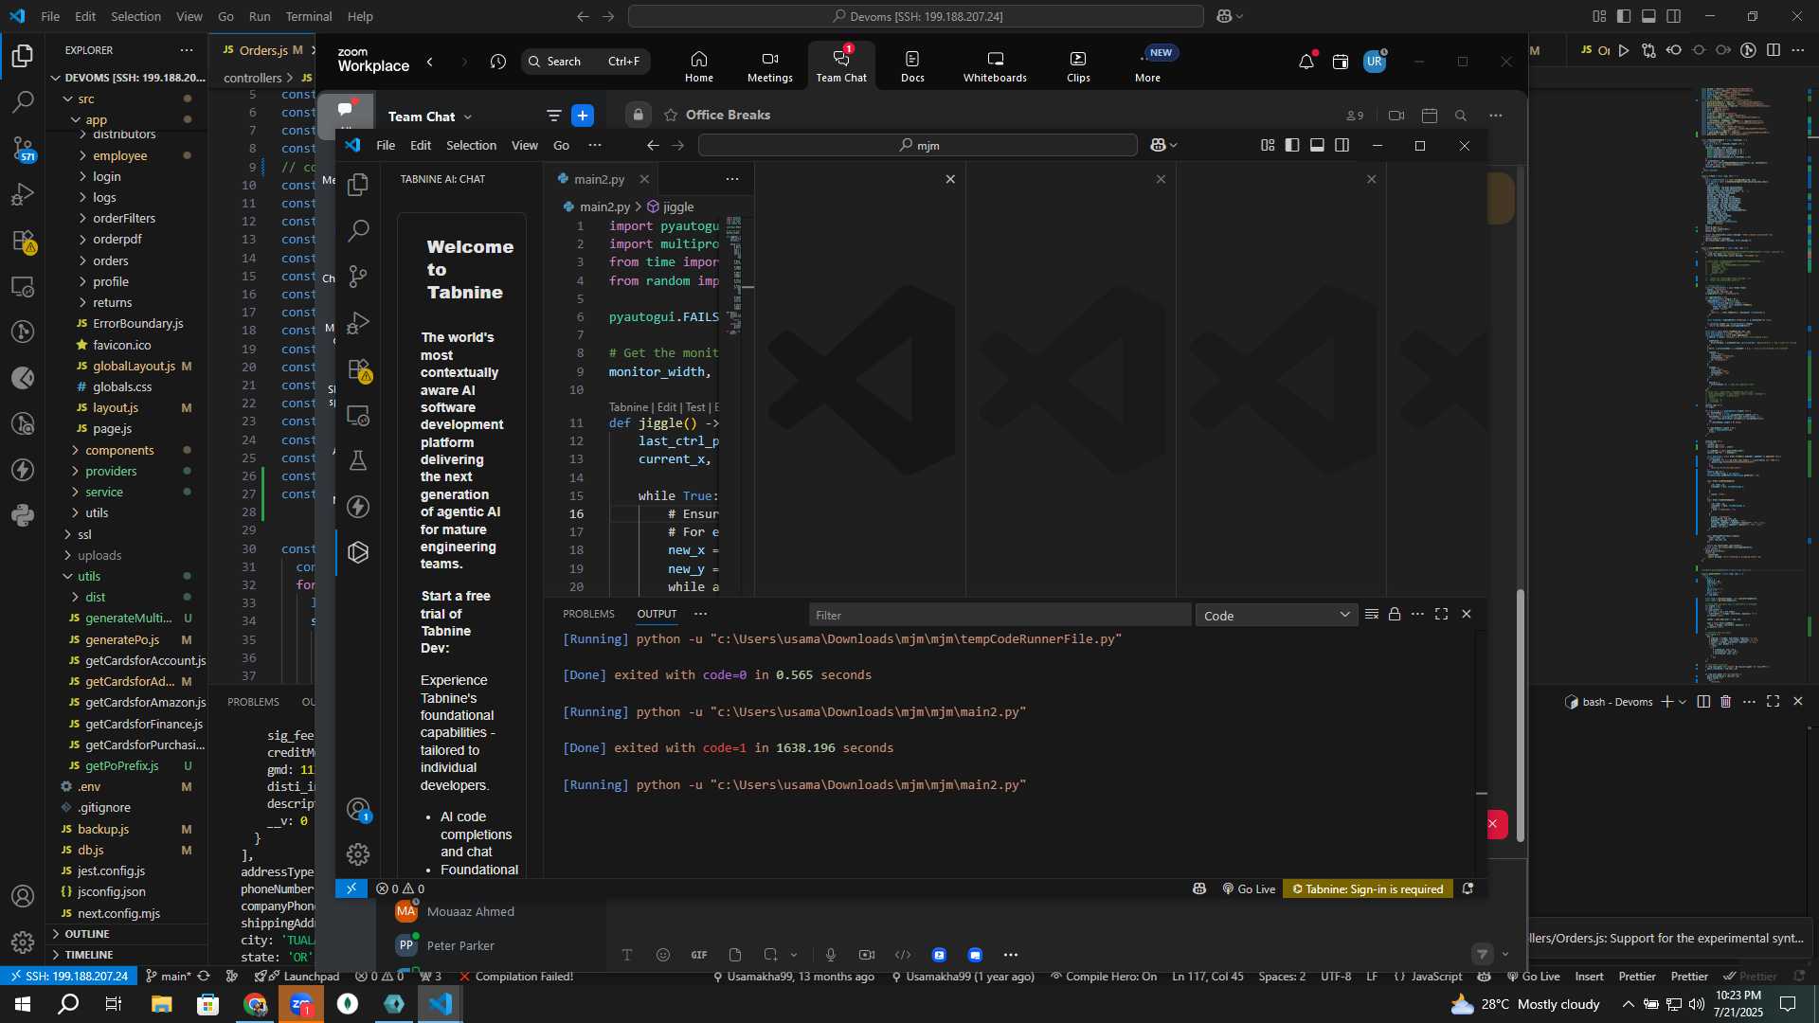Select main2.py editor tab
The image size is (1819, 1023).
[x=599, y=179]
